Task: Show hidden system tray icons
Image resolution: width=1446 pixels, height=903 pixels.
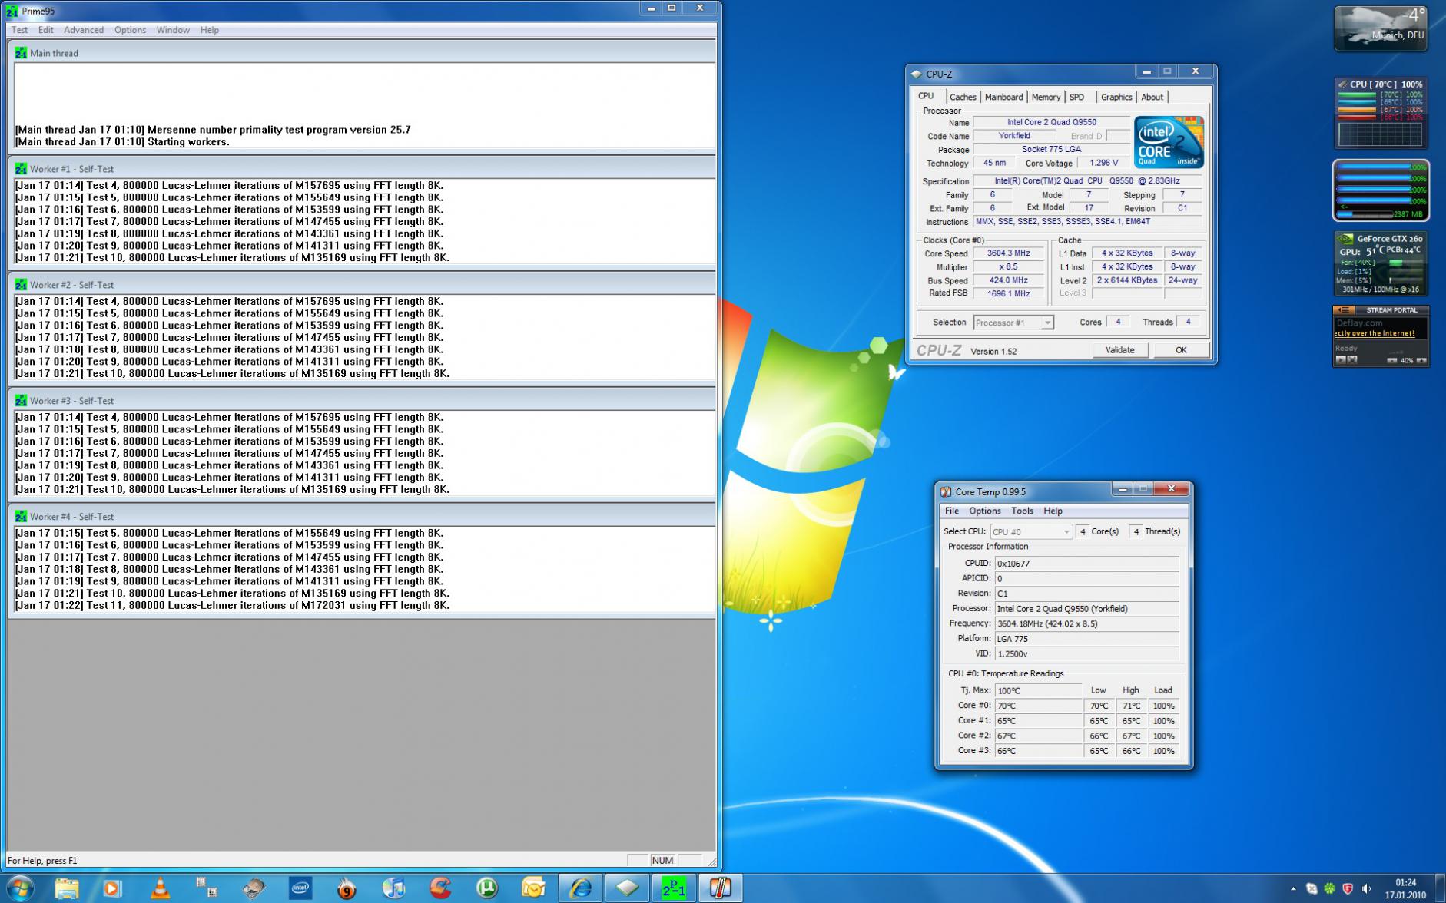Action: (1293, 889)
